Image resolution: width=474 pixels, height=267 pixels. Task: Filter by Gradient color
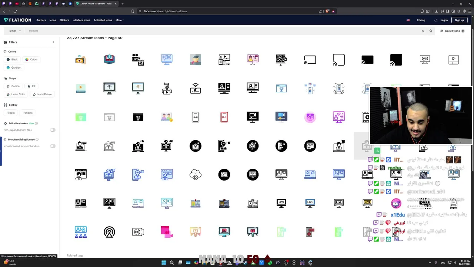coord(14,67)
